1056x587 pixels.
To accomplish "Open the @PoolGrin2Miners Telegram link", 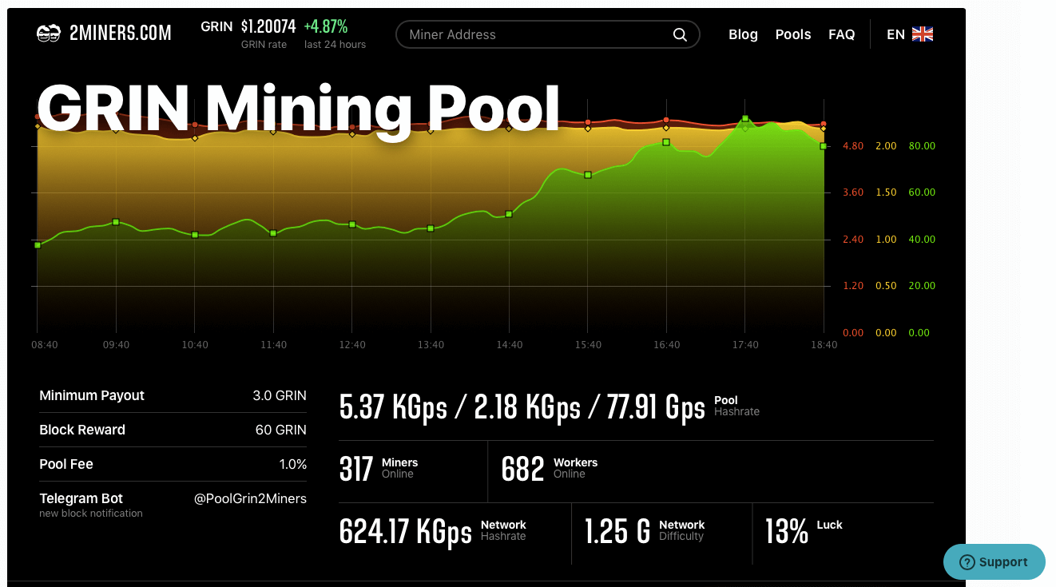I will 250,498.
